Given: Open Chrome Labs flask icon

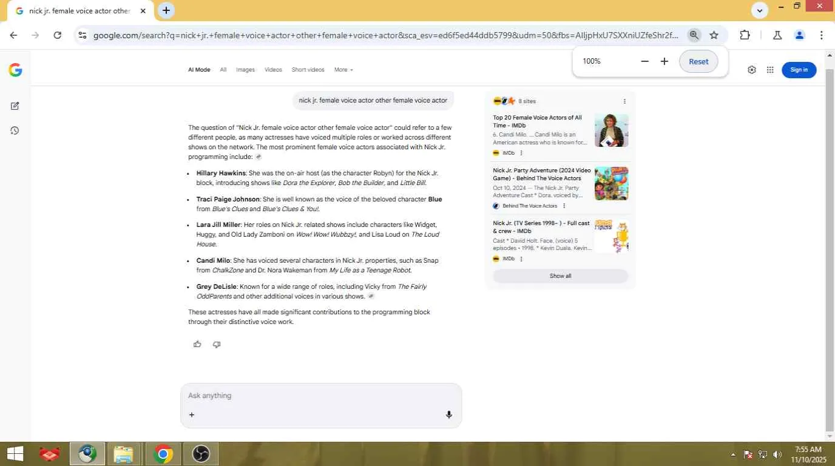Looking at the screenshot, I should pyautogui.click(x=777, y=35).
